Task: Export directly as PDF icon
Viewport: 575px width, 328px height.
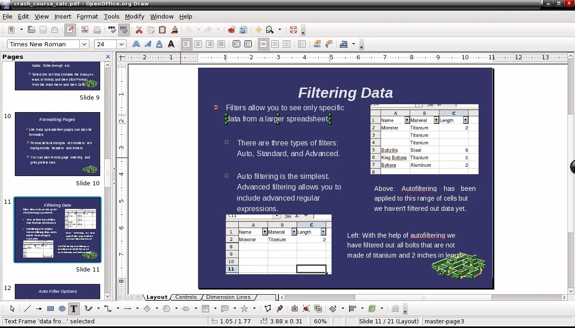Action: click(x=85, y=30)
